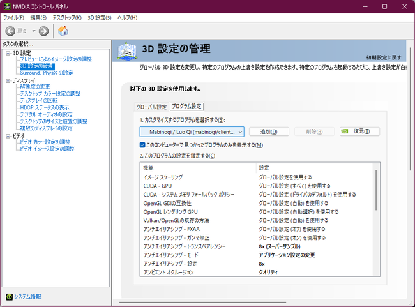The width and height of the screenshot is (415, 307).
Task: Open 解像度の変更 task
Action: [x=35, y=87]
